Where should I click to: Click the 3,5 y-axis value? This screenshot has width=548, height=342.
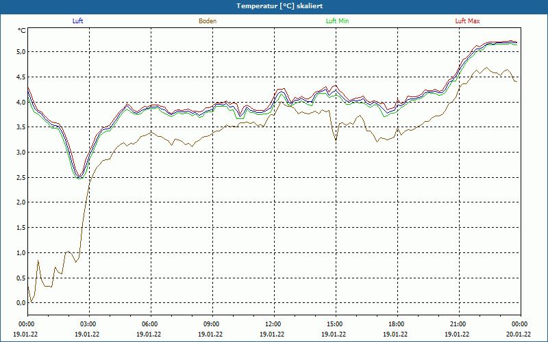coord(21,127)
